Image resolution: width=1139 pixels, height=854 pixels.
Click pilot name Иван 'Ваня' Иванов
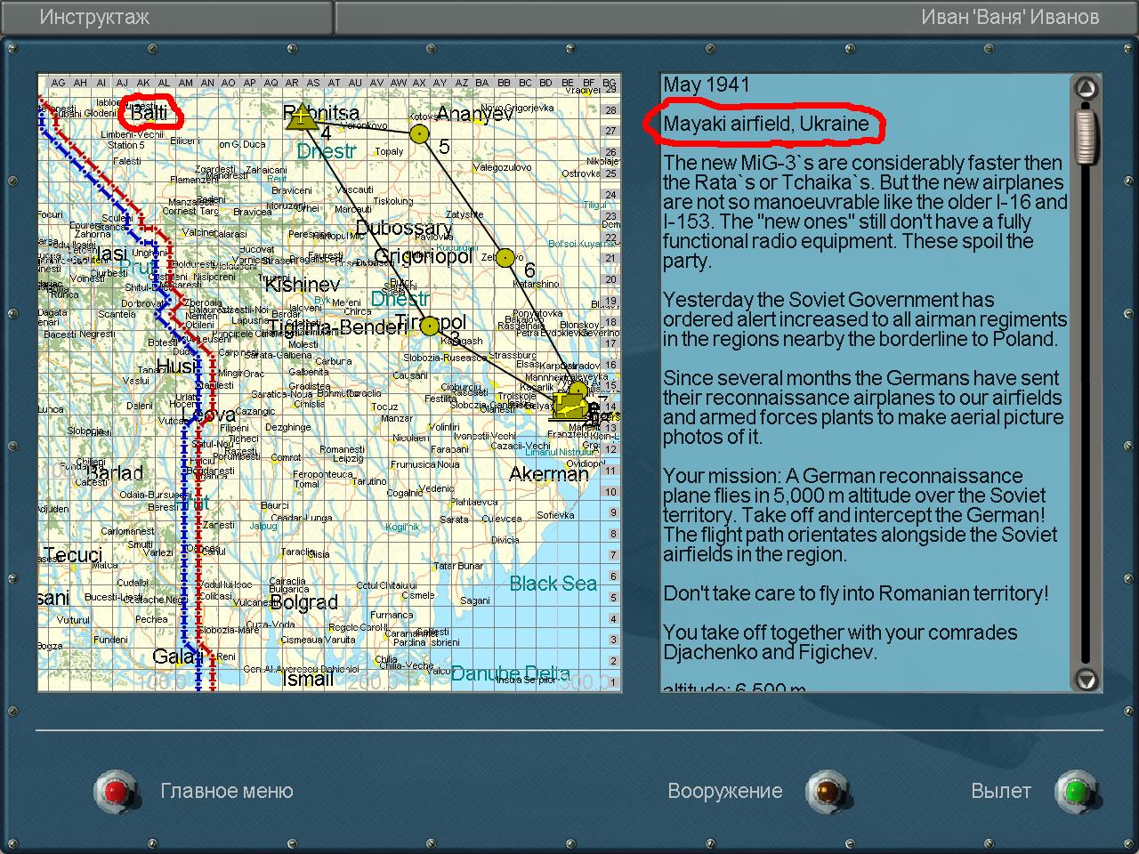(1010, 17)
